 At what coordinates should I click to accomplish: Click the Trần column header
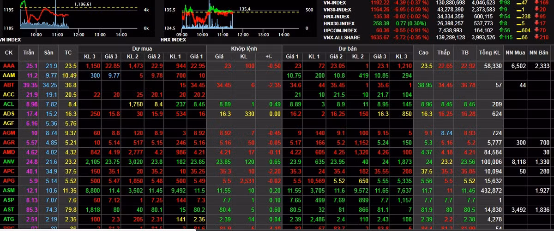coord(29,52)
